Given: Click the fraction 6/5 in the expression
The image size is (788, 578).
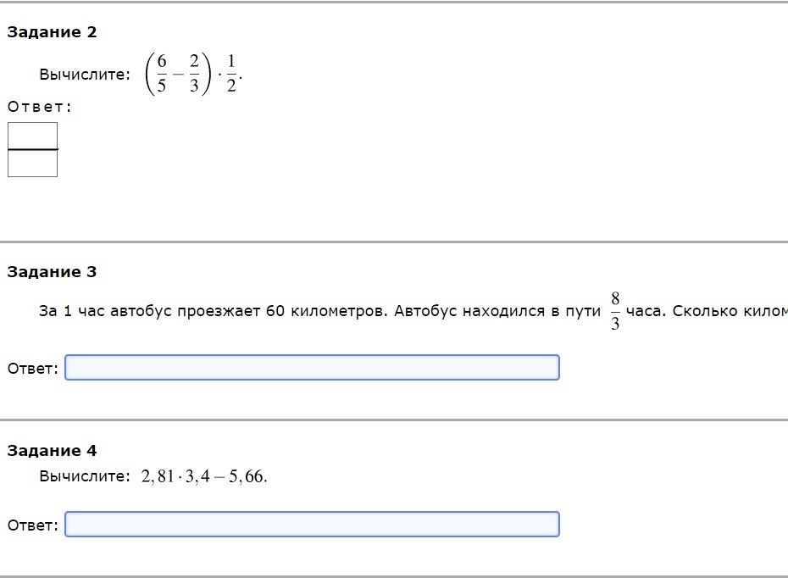Looking at the screenshot, I should click(x=161, y=74).
